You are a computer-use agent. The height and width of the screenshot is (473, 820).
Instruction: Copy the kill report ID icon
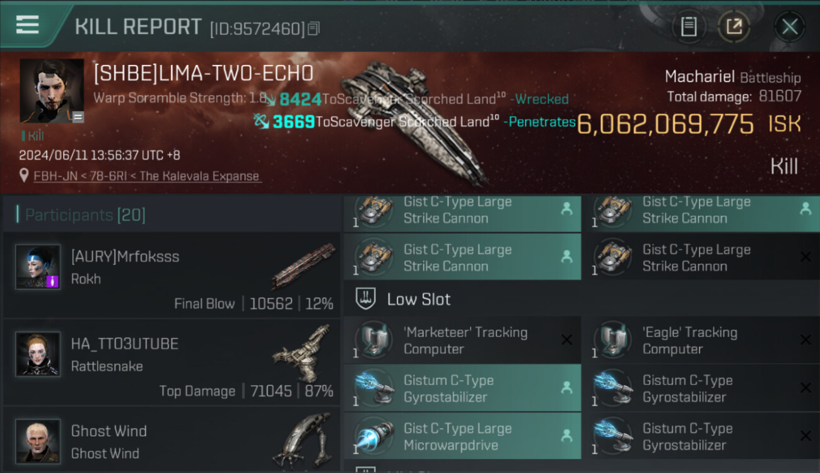click(313, 28)
